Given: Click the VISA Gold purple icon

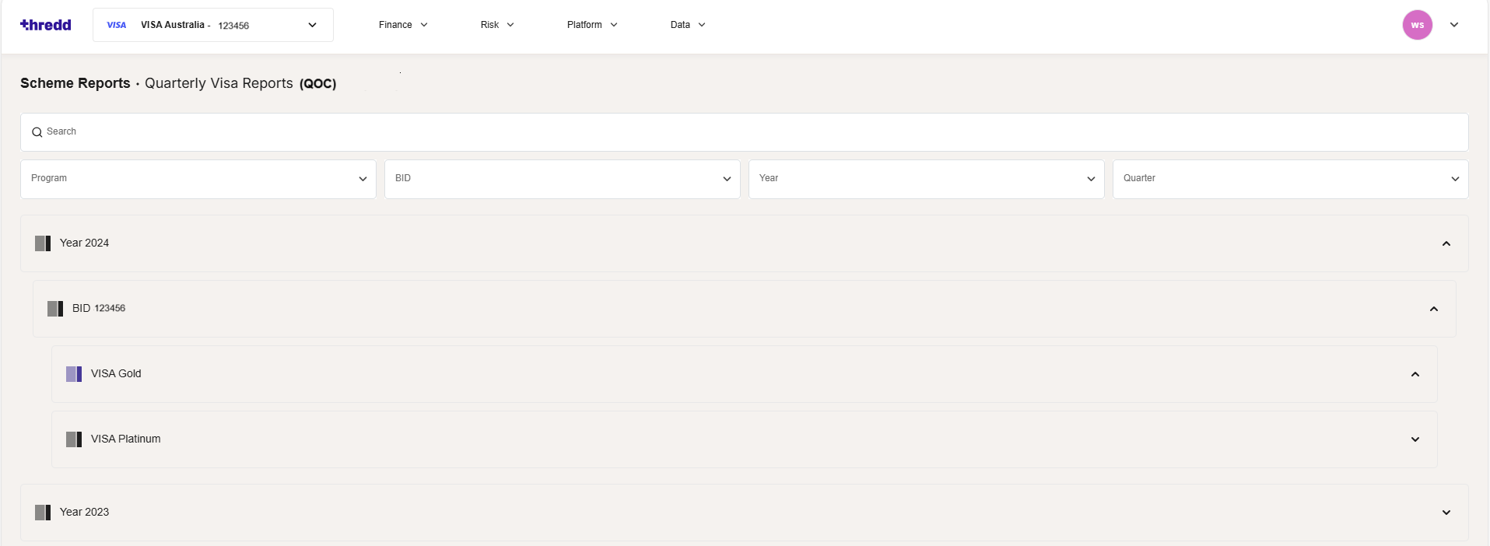Looking at the screenshot, I should pyautogui.click(x=74, y=374).
